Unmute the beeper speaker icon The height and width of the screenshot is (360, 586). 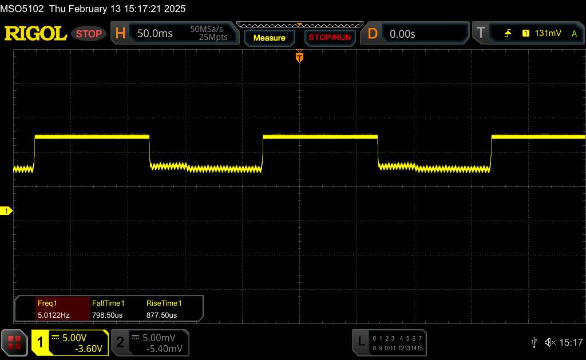(x=550, y=342)
